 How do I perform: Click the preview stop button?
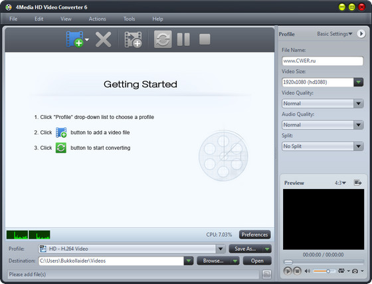pos(297,271)
